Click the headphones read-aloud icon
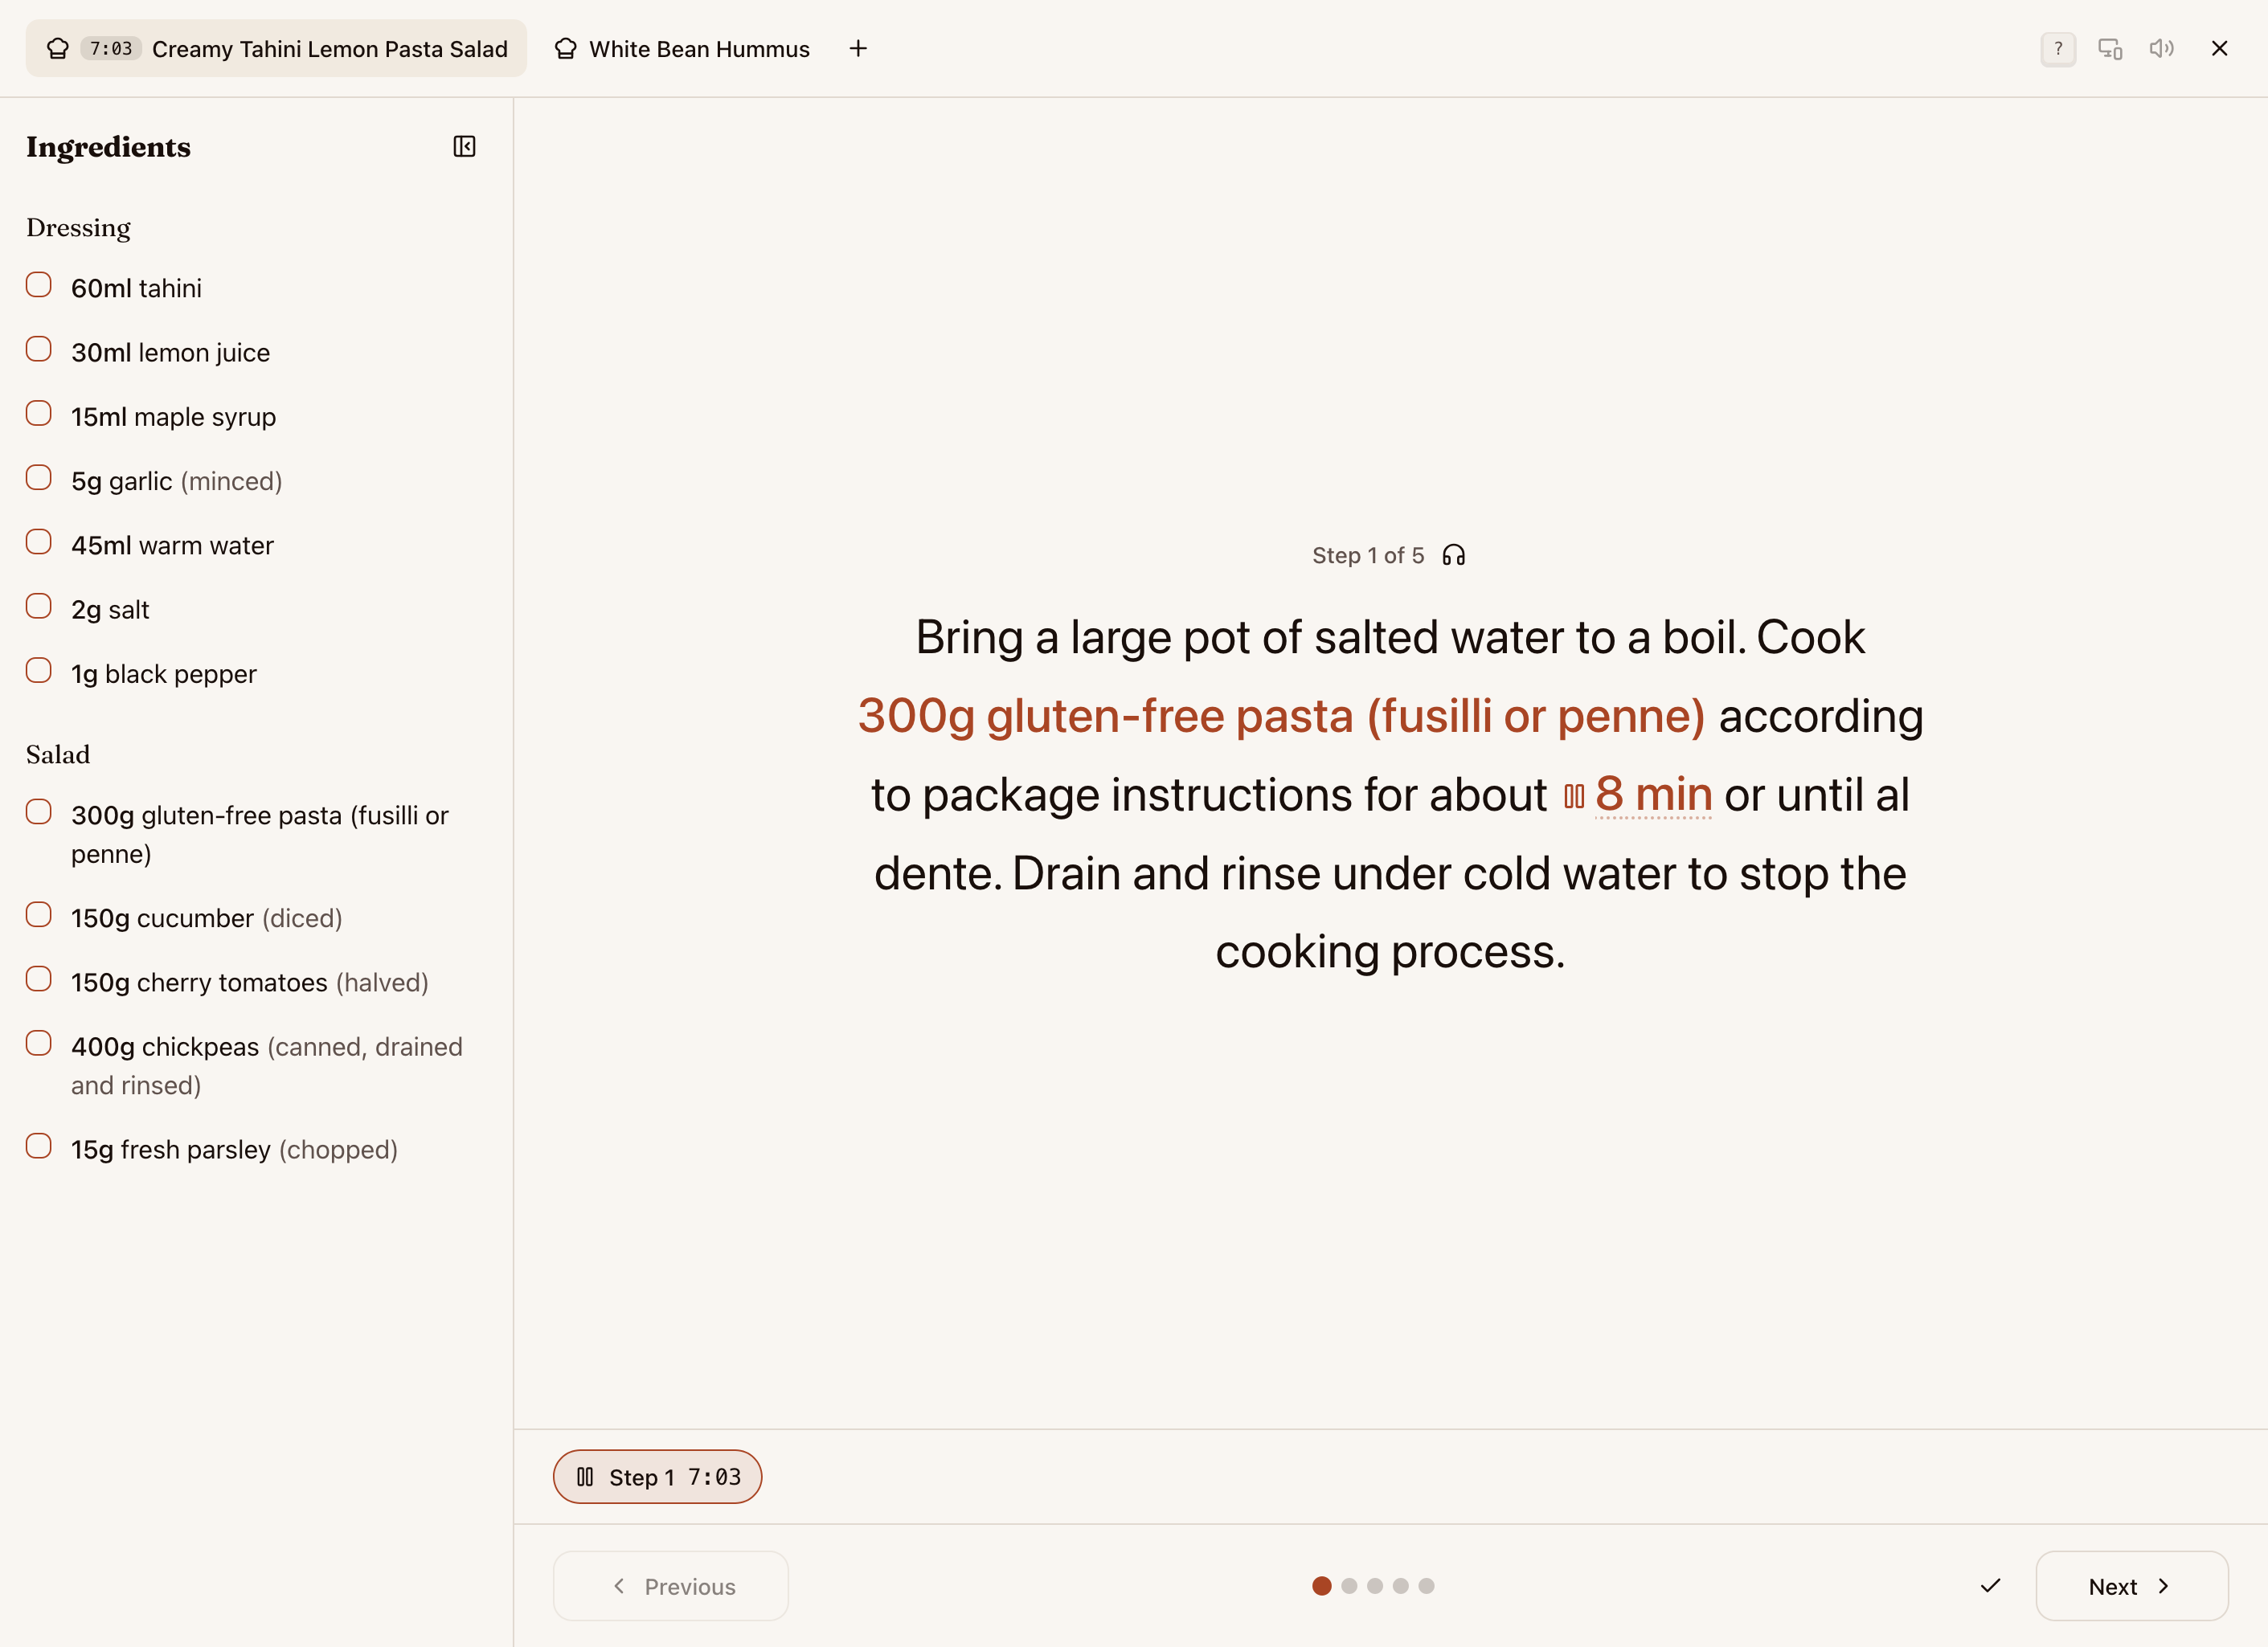Viewport: 2268px width, 1647px height. tap(1453, 556)
